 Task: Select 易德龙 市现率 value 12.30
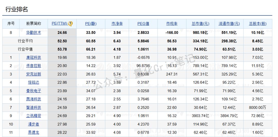pyautogui.click(x=172, y=132)
